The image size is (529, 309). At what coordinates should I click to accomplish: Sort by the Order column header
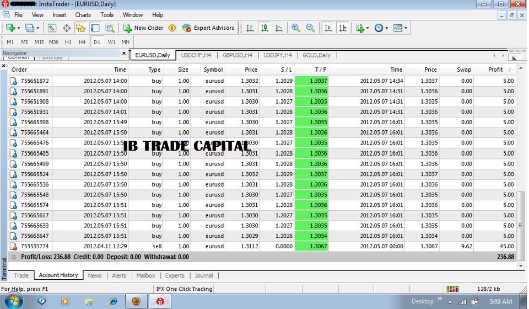(30, 70)
